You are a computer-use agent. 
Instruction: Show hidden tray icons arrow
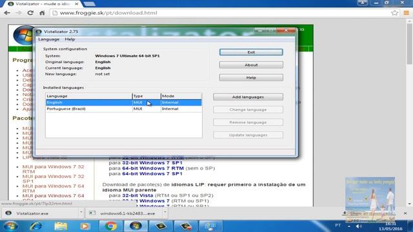(348, 226)
